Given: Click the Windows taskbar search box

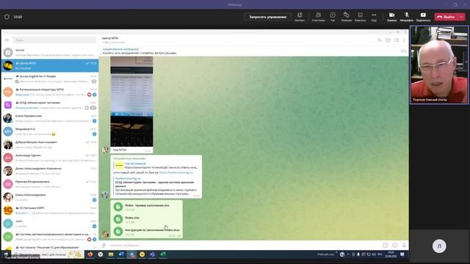Looking at the screenshot, I should tap(48, 254).
